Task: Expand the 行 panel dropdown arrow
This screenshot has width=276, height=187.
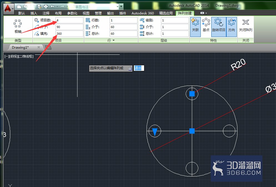Action: point(114,40)
